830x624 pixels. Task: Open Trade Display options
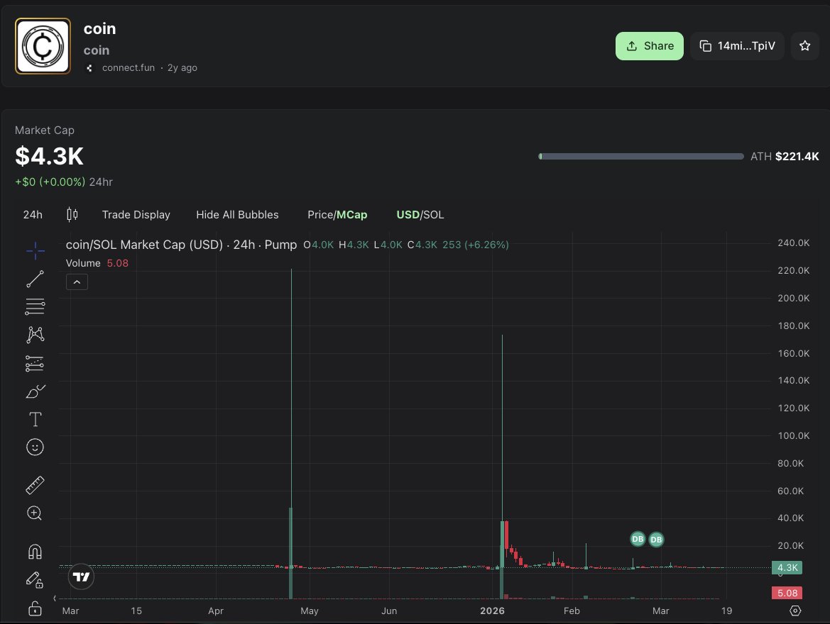[136, 215]
